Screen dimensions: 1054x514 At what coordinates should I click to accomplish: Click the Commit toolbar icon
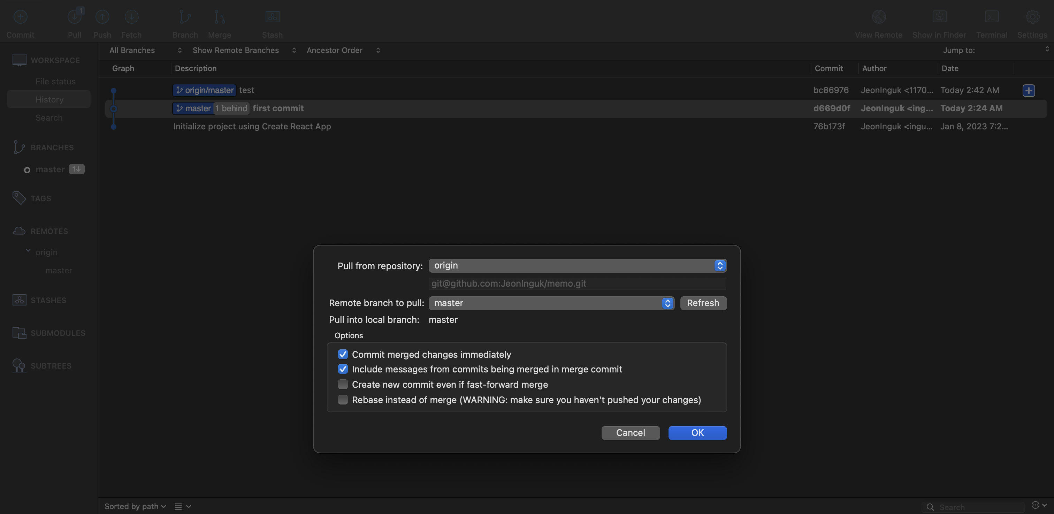[x=20, y=17]
